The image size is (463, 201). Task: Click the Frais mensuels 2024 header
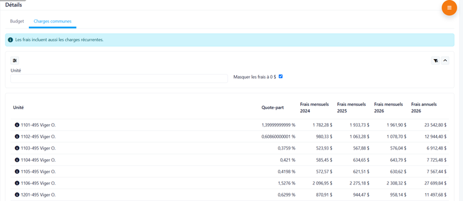click(x=315, y=108)
